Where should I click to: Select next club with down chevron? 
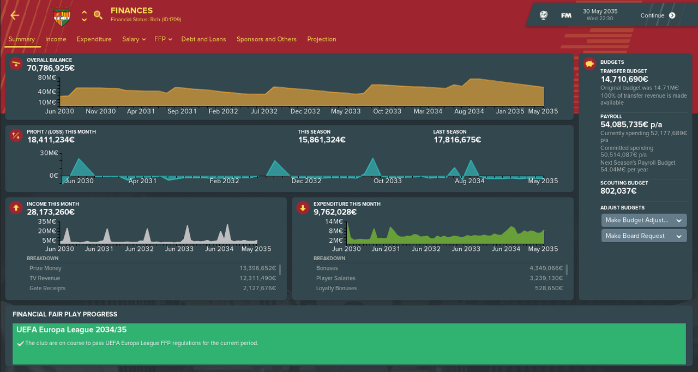point(84,20)
